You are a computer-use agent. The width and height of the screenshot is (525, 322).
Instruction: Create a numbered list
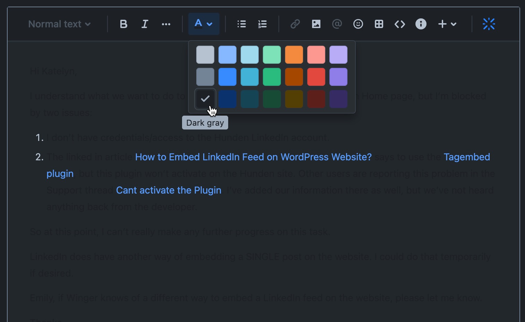(x=262, y=24)
